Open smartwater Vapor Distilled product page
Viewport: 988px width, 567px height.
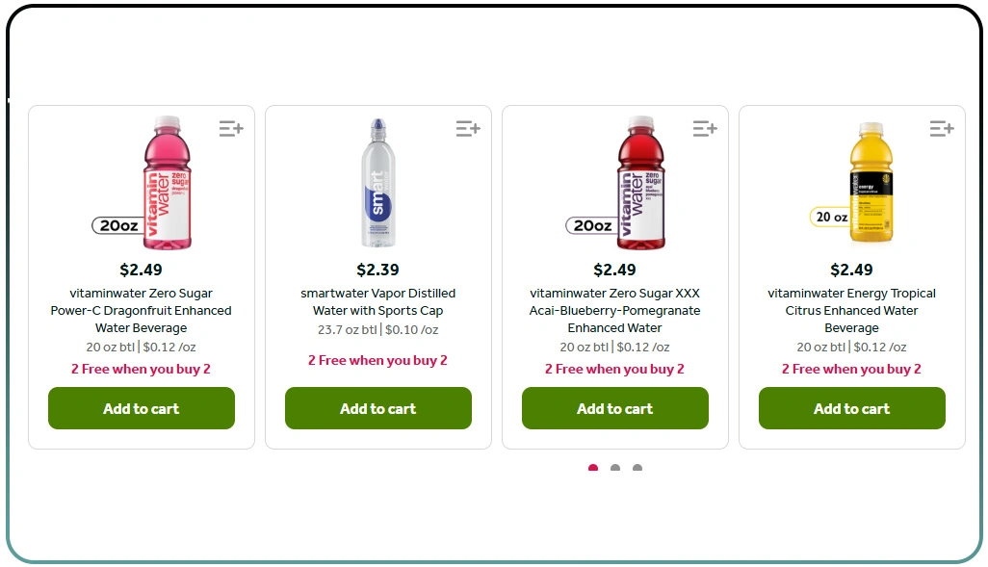[x=377, y=302]
